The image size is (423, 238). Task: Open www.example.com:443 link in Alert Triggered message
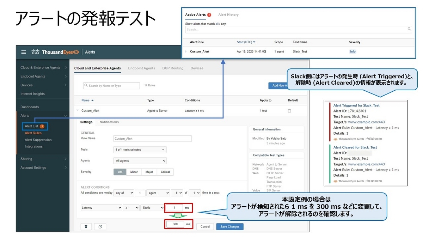click(x=367, y=122)
